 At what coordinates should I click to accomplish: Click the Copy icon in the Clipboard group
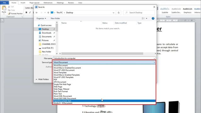[x=9, y=10]
